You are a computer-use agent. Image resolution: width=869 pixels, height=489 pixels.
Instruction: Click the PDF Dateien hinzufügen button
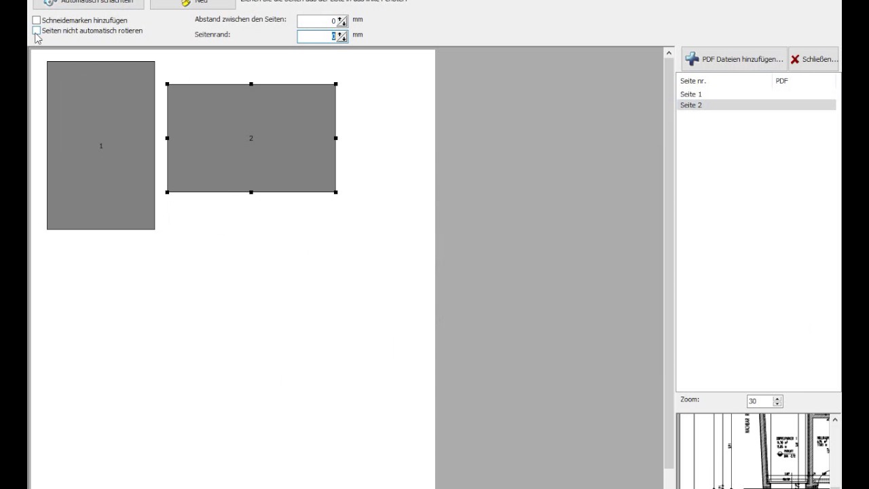click(x=735, y=59)
